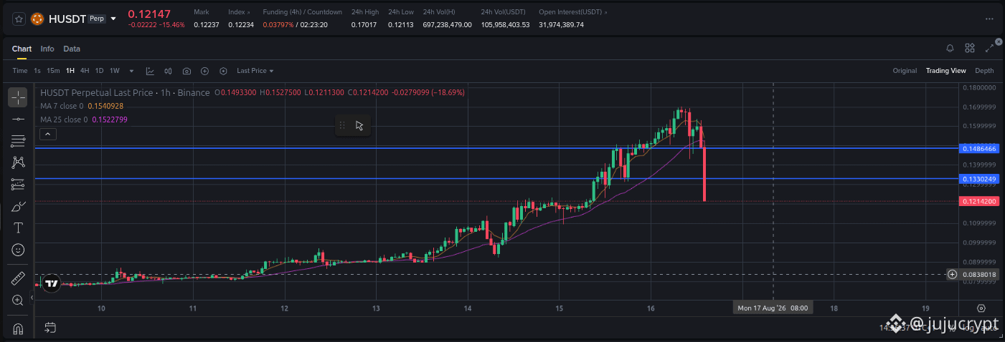Image resolution: width=1005 pixels, height=342 pixels.
Task: Select the 4H time interval
Action: pos(85,71)
